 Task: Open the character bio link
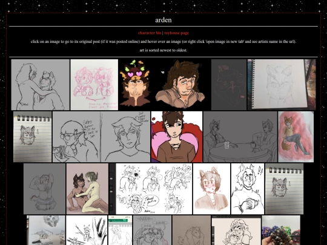tap(150, 33)
